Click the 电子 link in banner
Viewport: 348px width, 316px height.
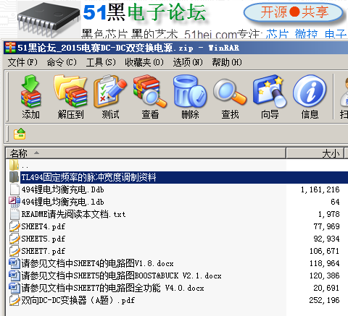pos(336,34)
